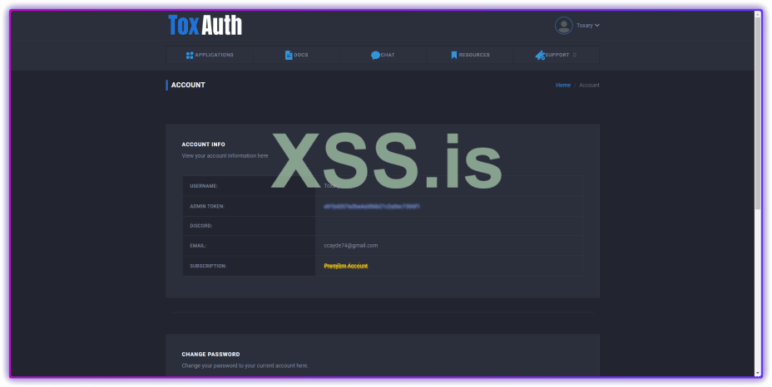The width and height of the screenshot is (772, 387).
Task: Click the user avatar icon
Action: click(563, 26)
